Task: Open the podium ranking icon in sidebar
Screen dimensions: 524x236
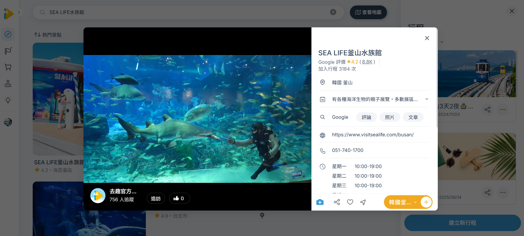Action: coord(8,84)
